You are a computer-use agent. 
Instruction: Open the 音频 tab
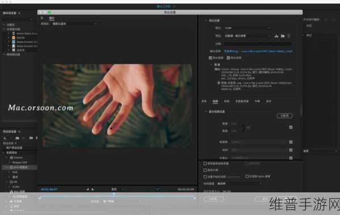click(227, 101)
